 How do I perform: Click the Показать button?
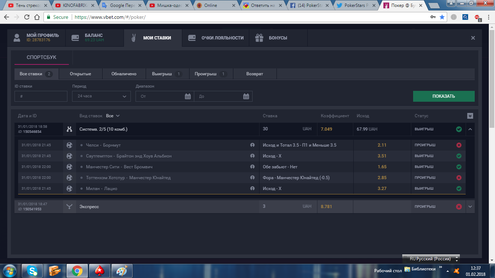click(x=444, y=96)
